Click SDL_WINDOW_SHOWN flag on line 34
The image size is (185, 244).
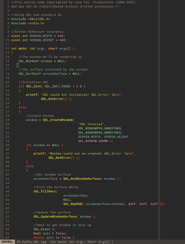click(x=93, y=141)
